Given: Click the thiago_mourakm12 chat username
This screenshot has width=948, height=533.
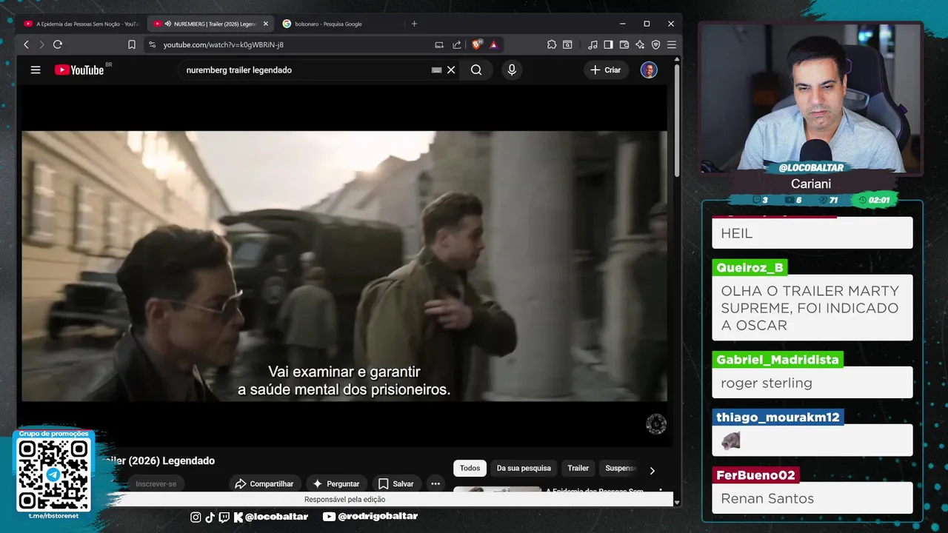Looking at the screenshot, I should coord(778,417).
